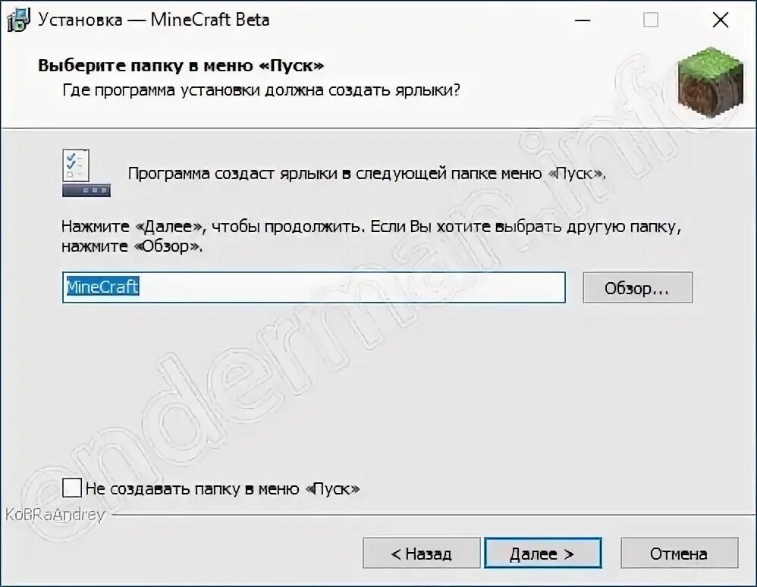Tick the «Не создавать папку» checkbox box
This screenshot has width=757, height=587.
point(72,488)
